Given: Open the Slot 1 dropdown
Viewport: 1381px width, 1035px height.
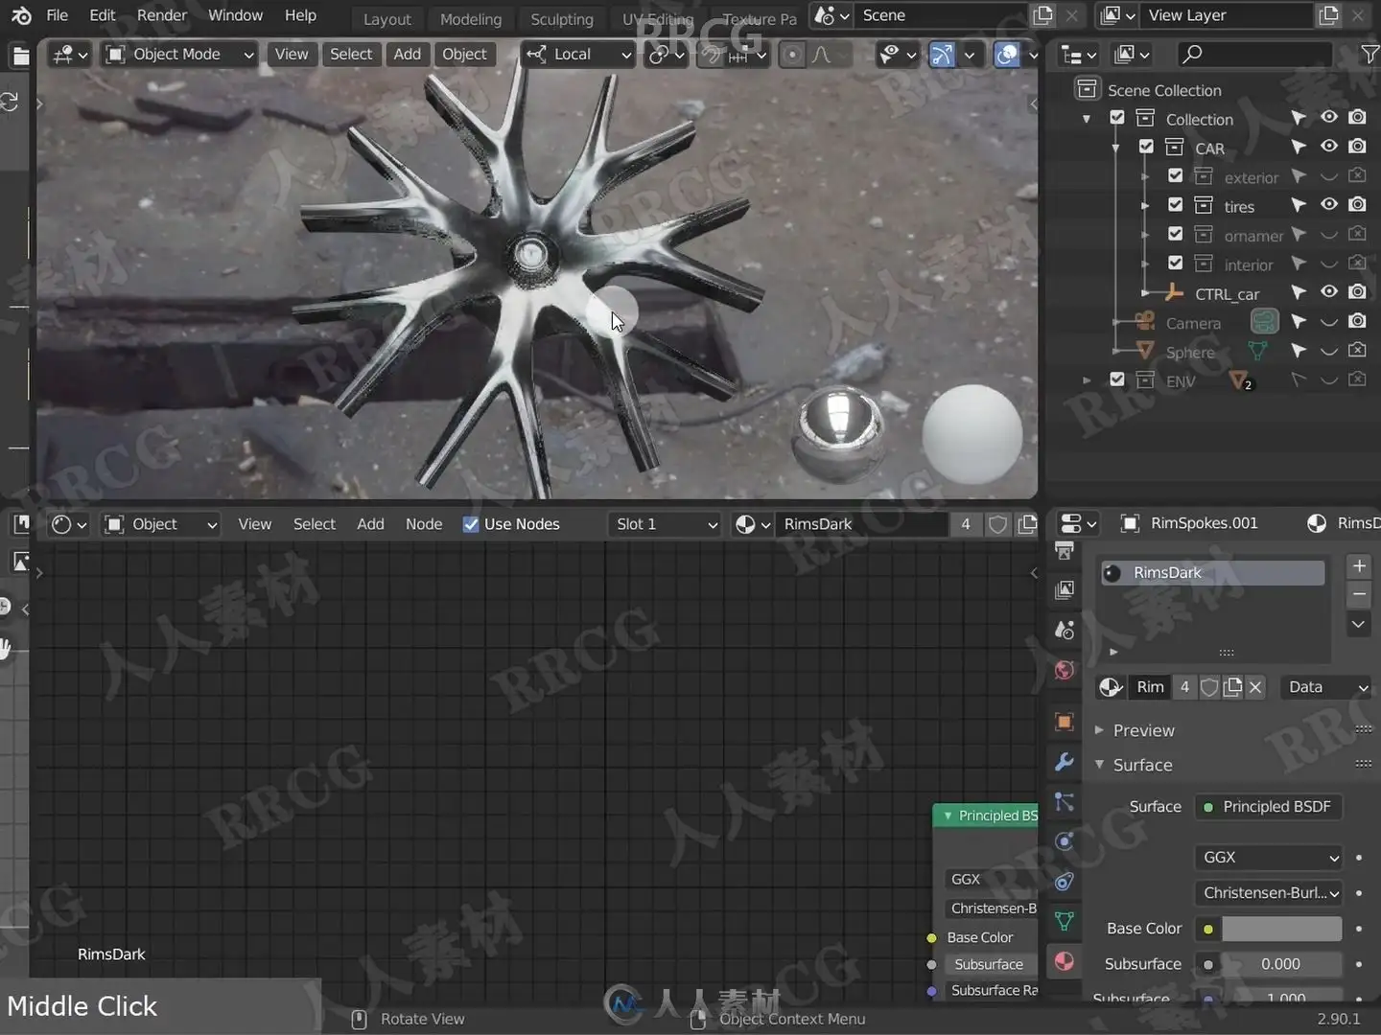Looking at the screenshot, I should coord(665,524).
